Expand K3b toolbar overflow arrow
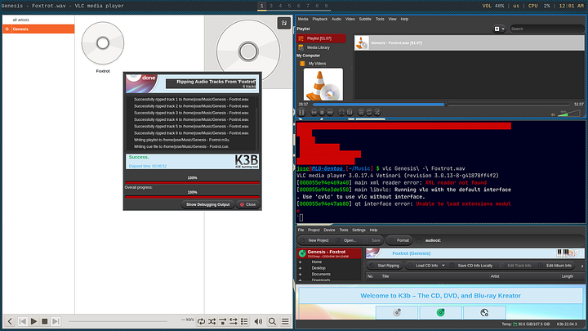 tap(582, 266)
